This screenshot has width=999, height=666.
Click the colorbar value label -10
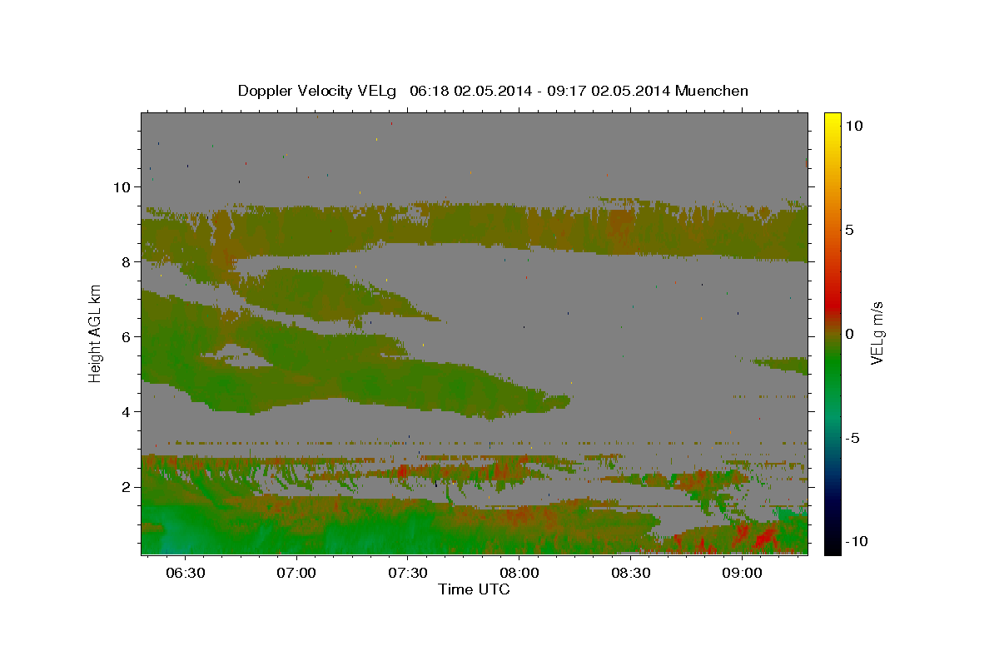pyautogui.click(x=855, y=542)
